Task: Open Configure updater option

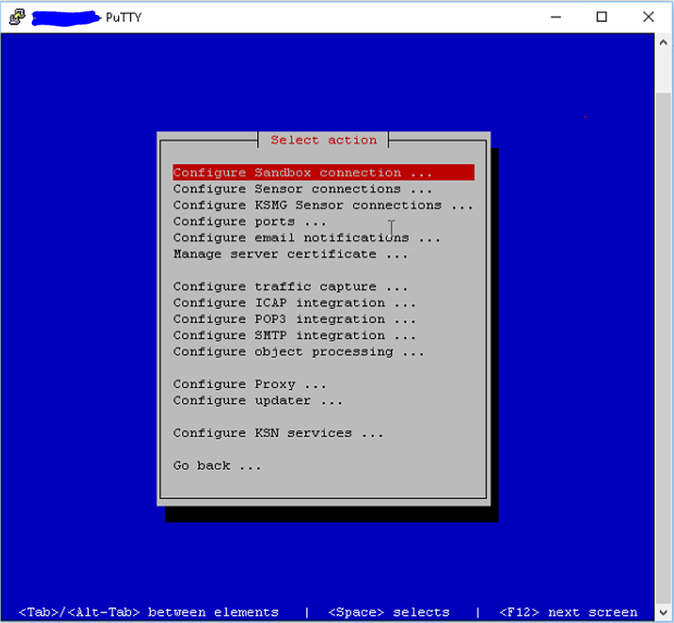Action: (258, 400)
